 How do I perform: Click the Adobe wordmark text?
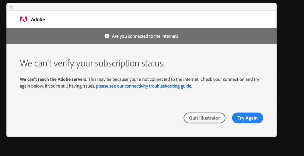(x=38, y=19)
